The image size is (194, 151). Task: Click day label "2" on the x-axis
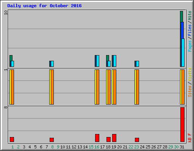(18, 147)
